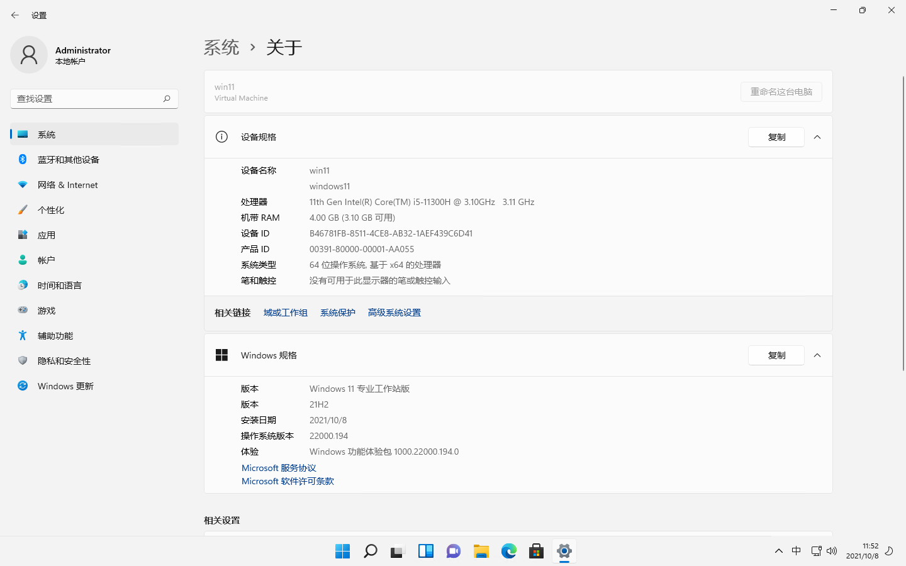The height and width of the screenshot is (566, 906).
Task: Select 时间和语言 in sidebar
Action: [x=94, y=285]
